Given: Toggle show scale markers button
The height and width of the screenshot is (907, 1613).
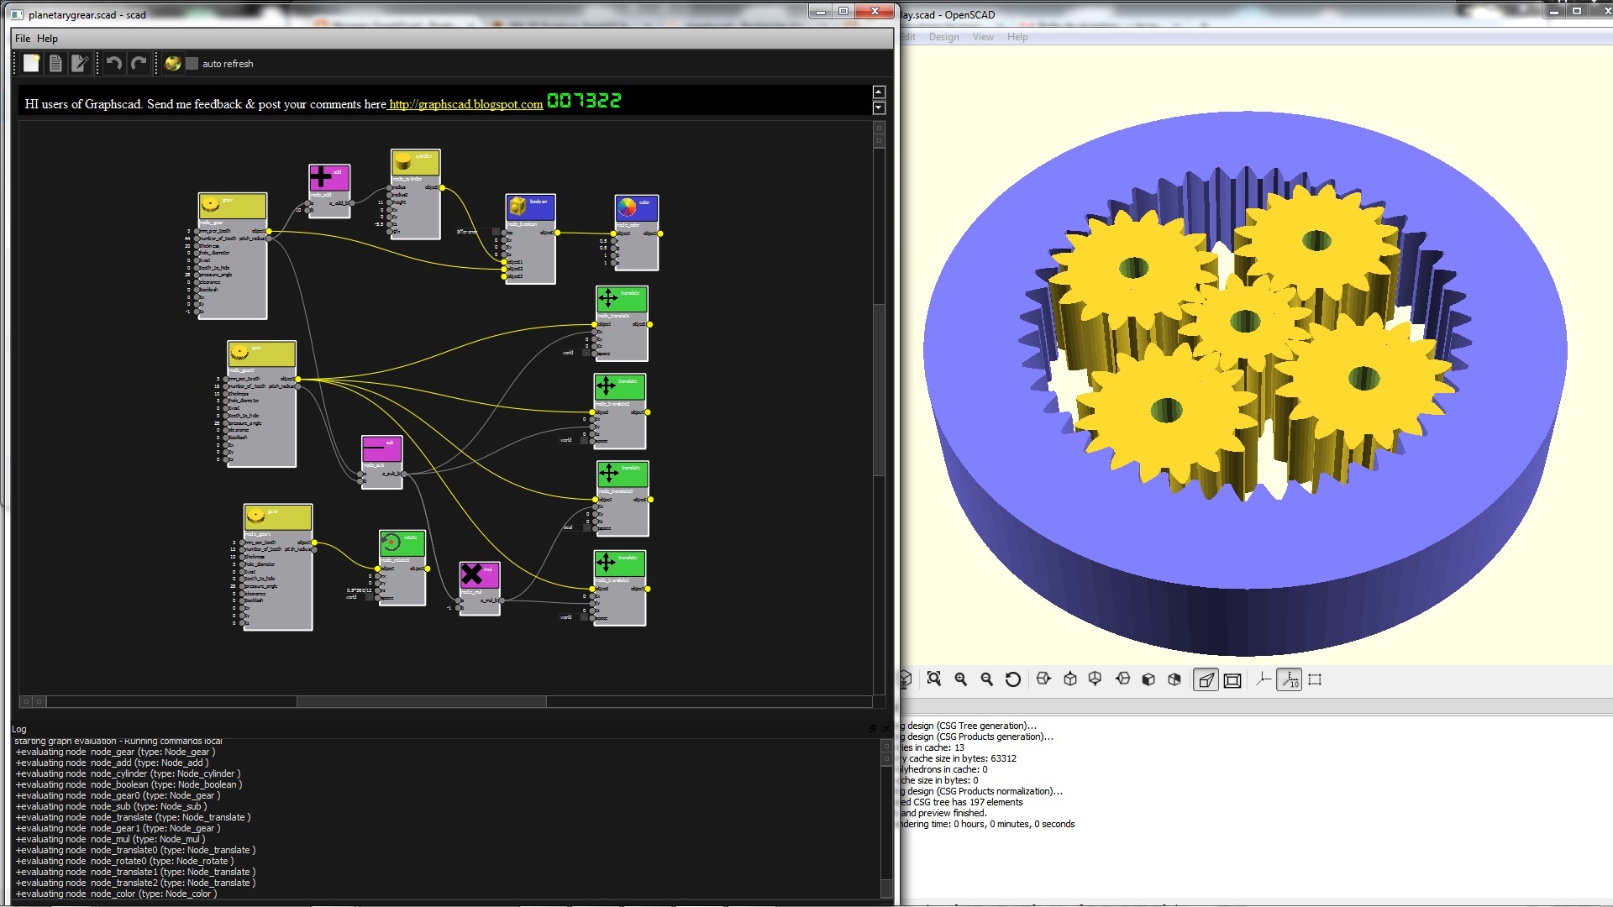Looking at the screenshot, I should pos(1289,679).
